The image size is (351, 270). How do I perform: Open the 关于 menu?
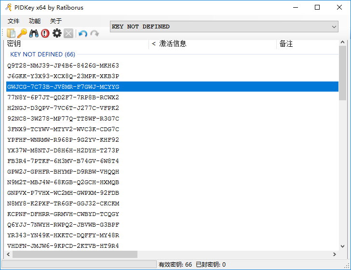[56, 21]
